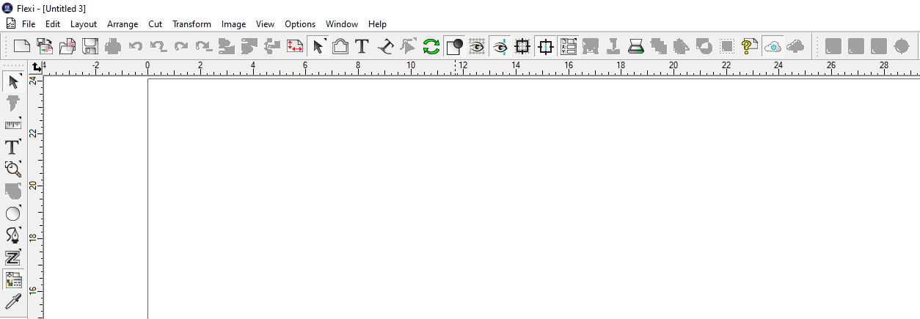The width and height of the screenshot is (920, 319).
Task: Open the Transform menu
Action: point(191,24)
